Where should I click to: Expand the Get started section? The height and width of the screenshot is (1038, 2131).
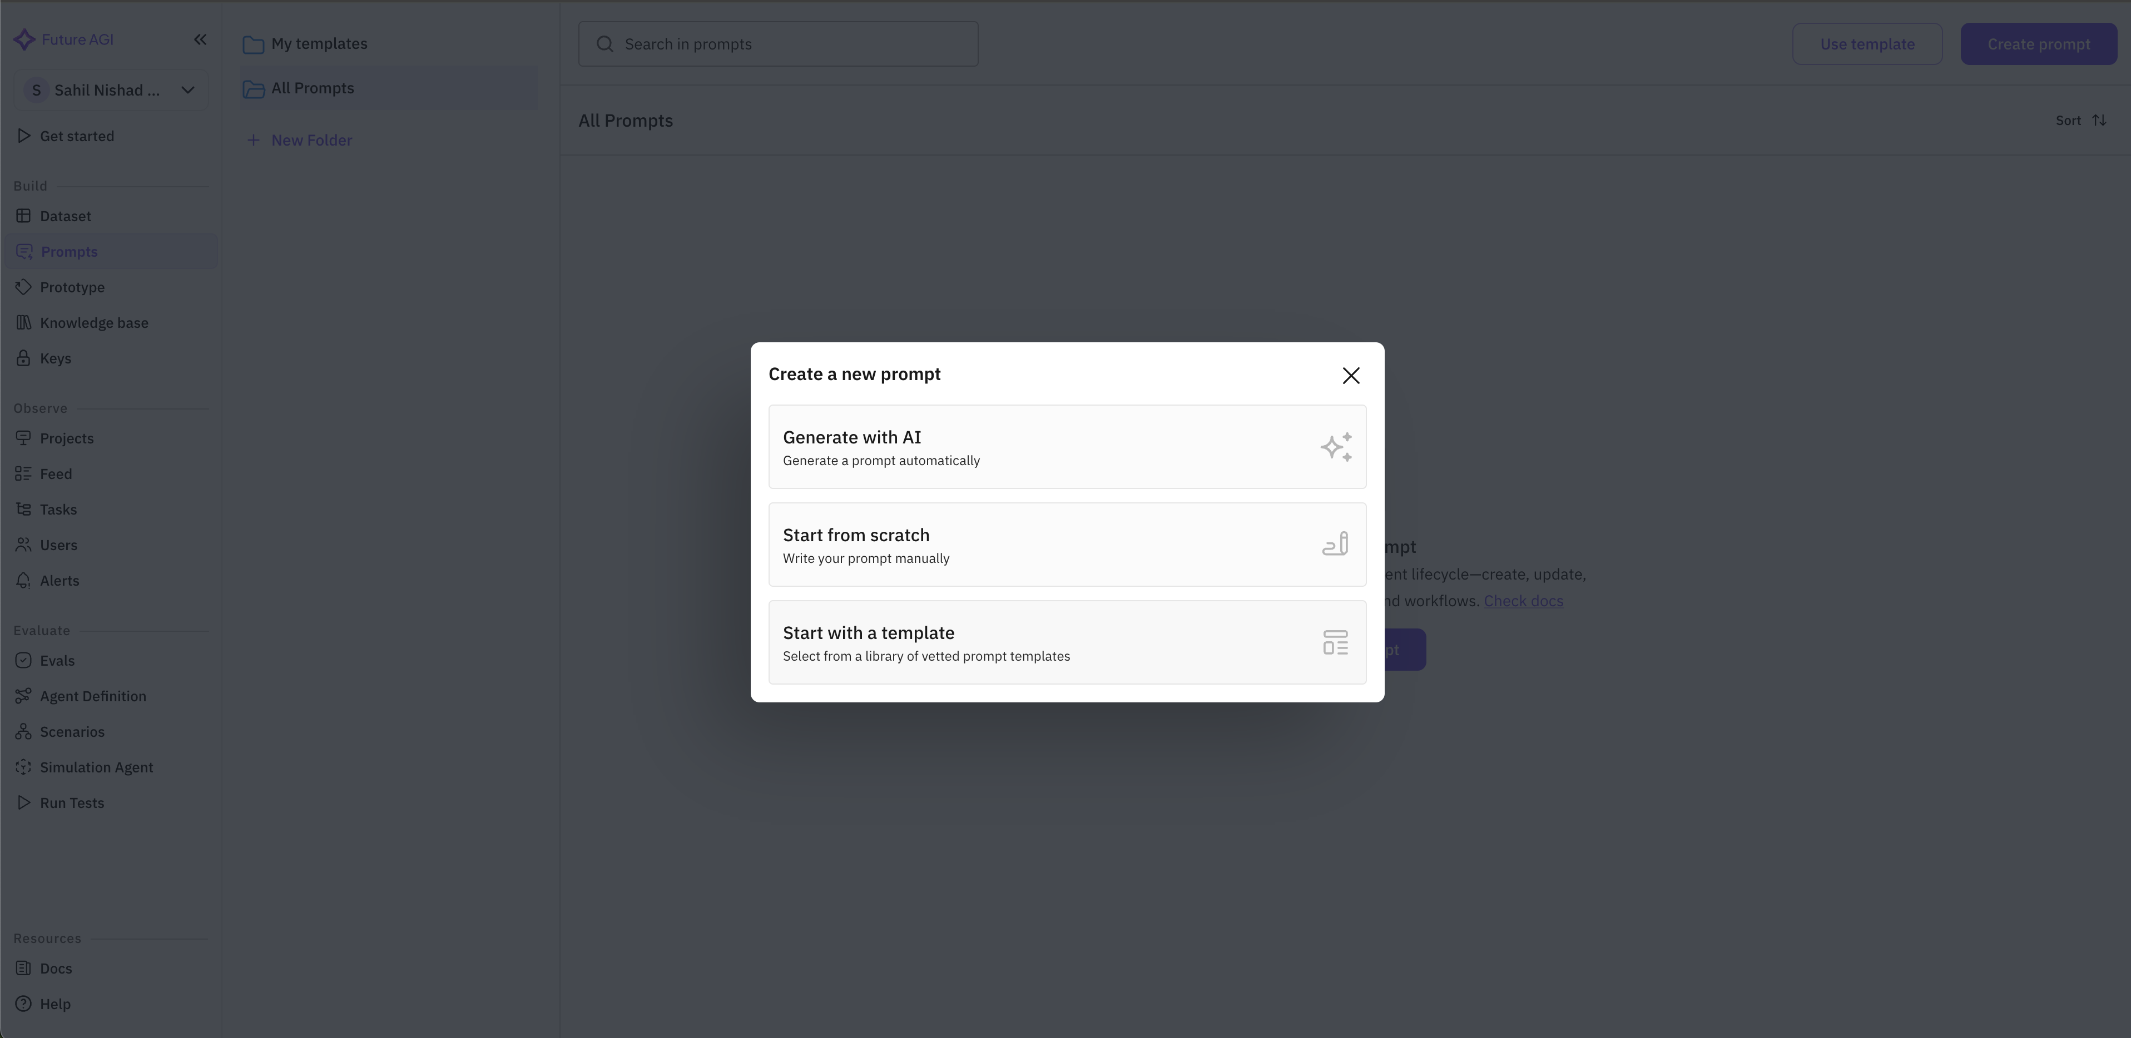[x=77, y=136]
